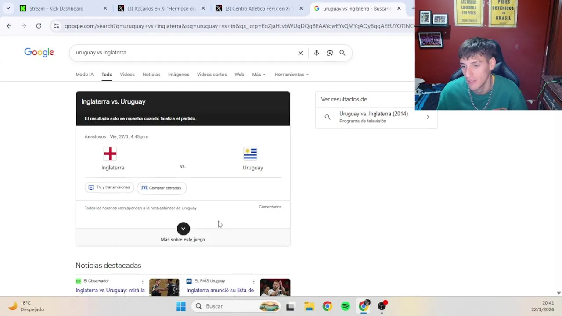The width and height of the screenshot is (562, 316).
Task: Close the Stream - Kick Dashboard tab
Action: [x=105, y=8]
